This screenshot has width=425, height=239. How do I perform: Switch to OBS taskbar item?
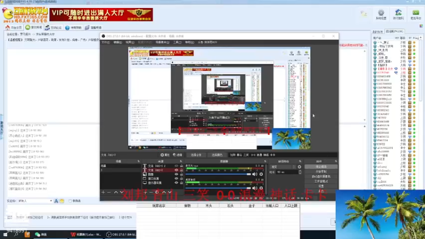(x=121, y=235)
